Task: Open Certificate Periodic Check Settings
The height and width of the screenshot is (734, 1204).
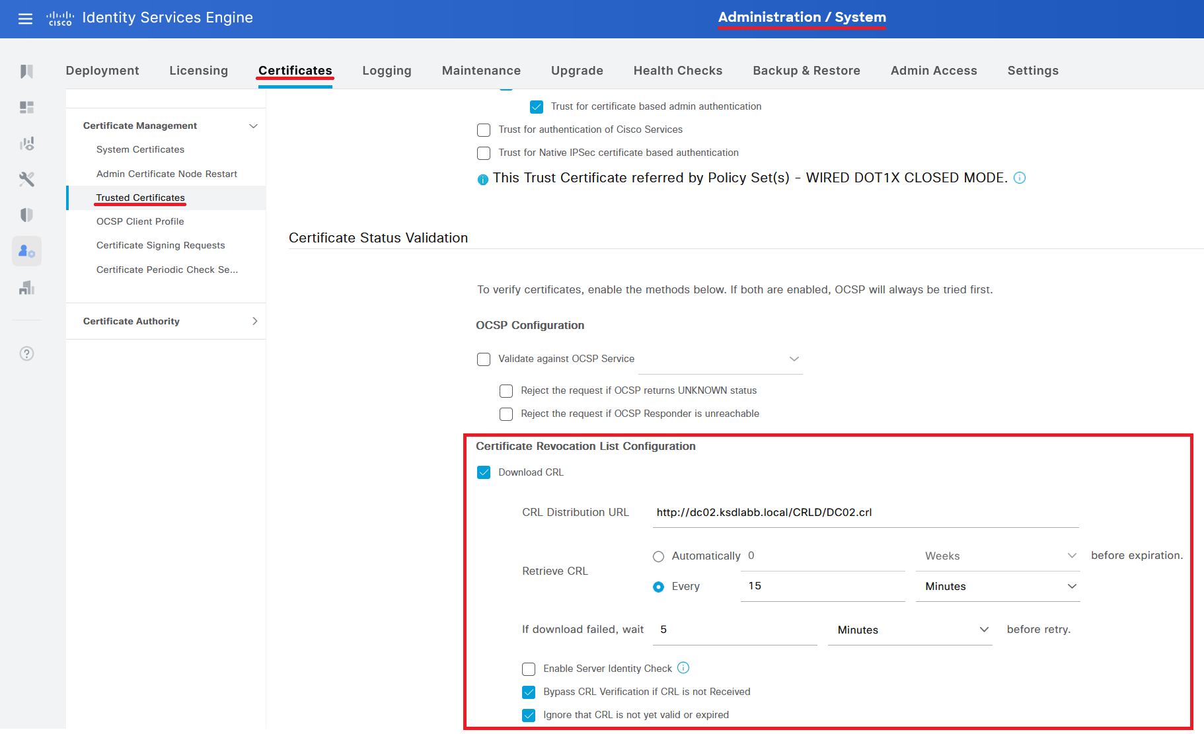Action: 167,270
